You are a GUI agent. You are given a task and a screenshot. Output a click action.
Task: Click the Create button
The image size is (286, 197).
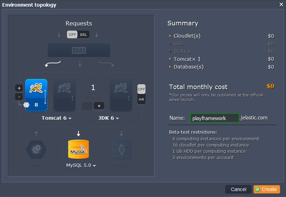pyautogui.click(x=267, y=189)
